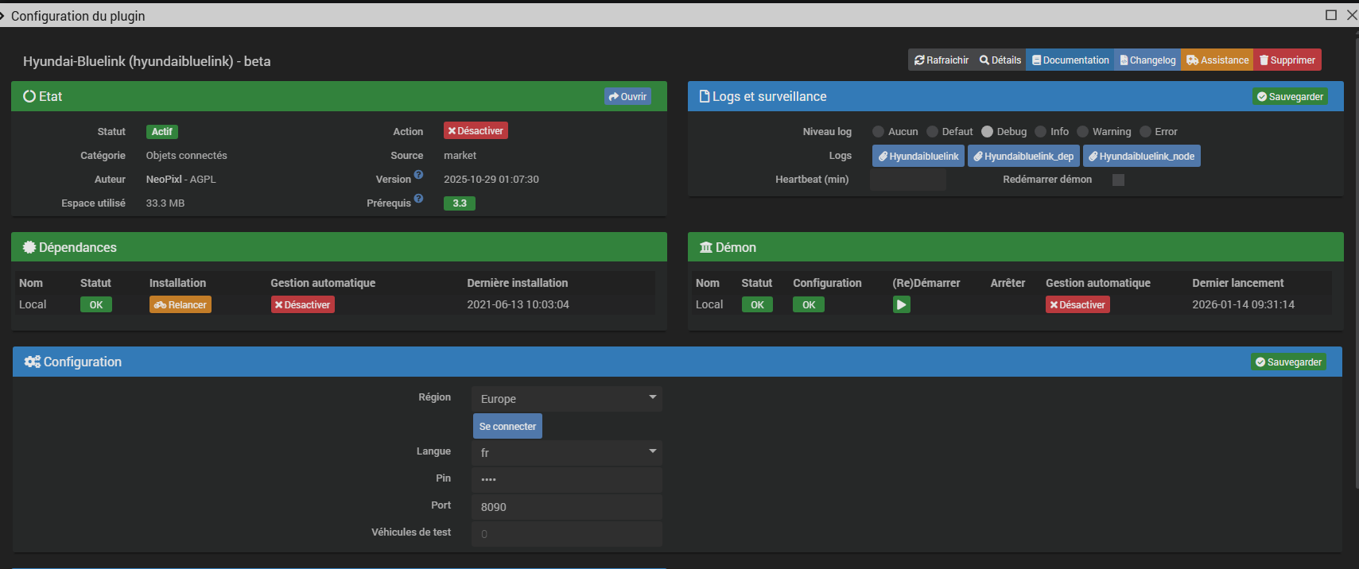Click the help icon next to Prérequis

[418, 199]
